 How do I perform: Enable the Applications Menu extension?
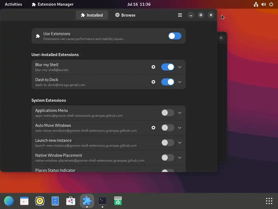click(x=168, y=113)
